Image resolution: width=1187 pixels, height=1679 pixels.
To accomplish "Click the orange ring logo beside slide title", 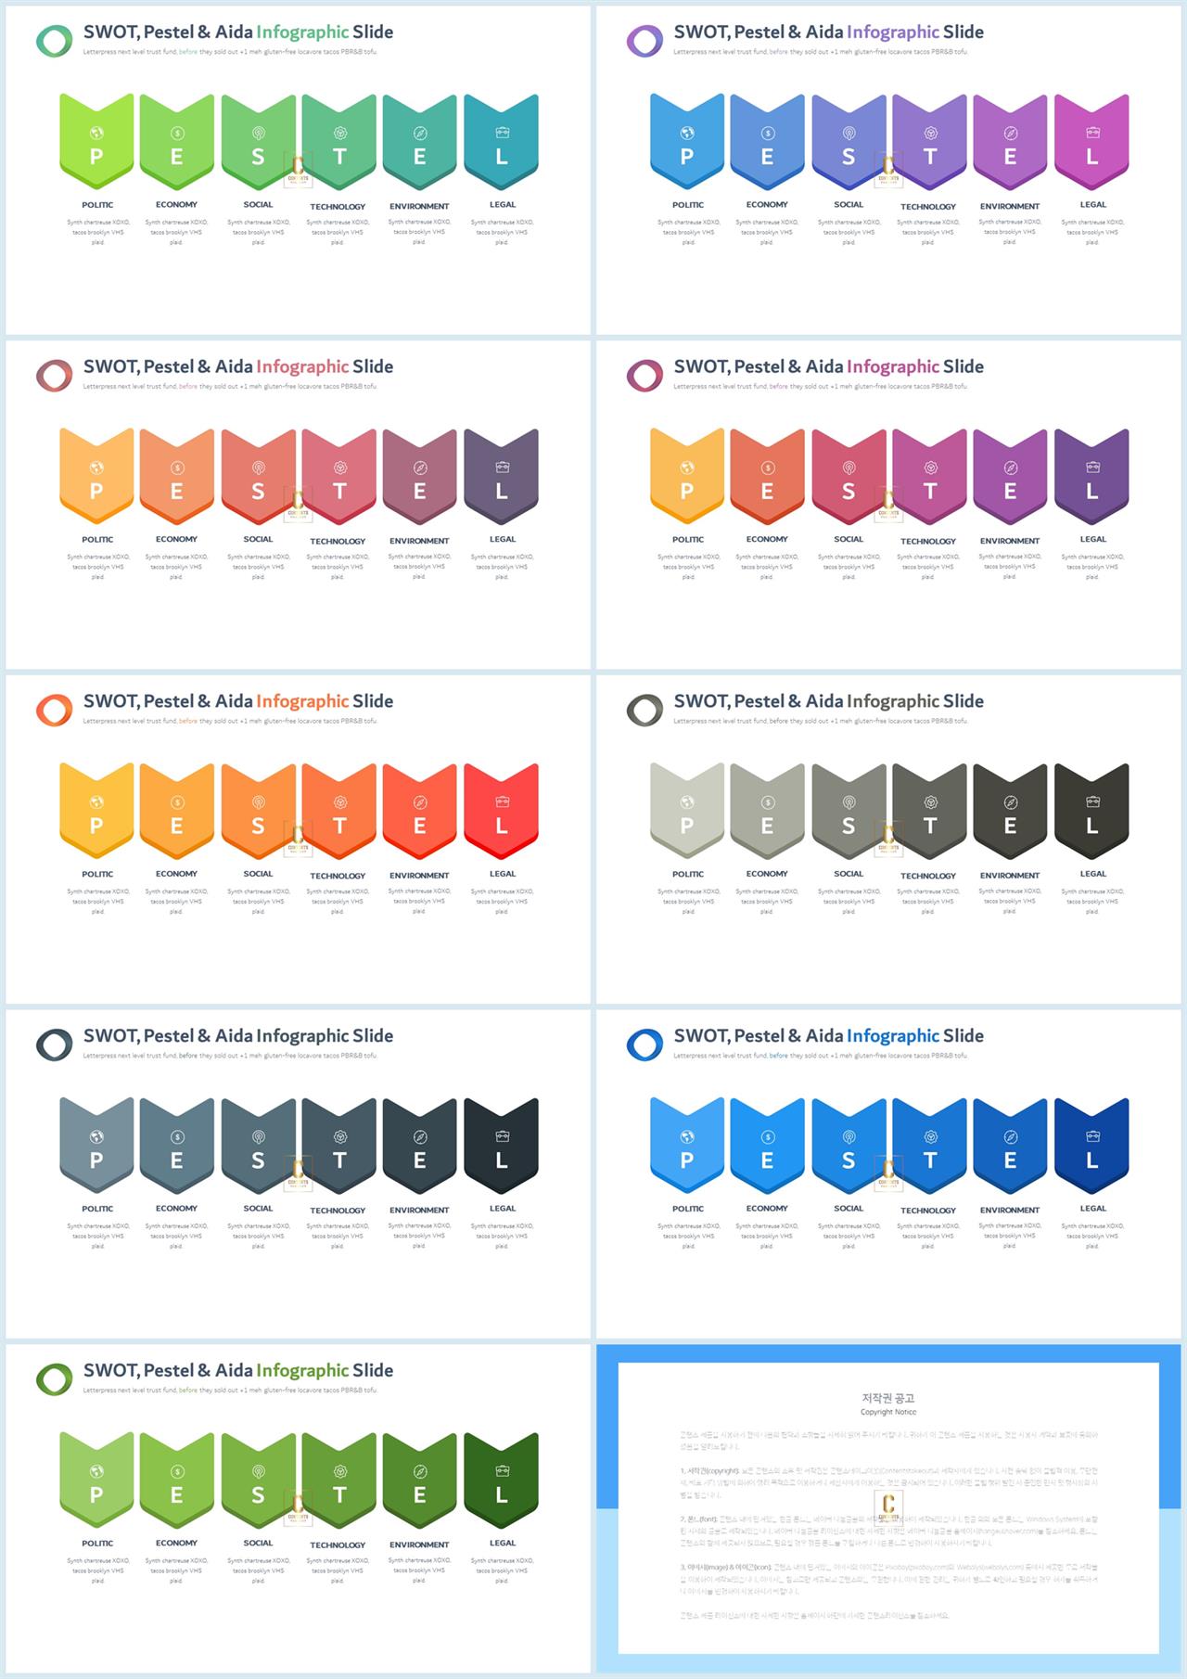I will 54,710.
